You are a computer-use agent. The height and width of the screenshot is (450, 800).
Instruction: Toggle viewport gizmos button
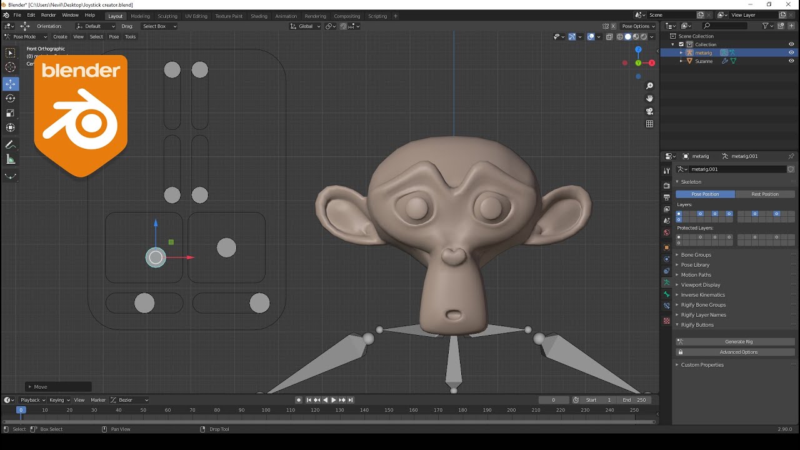[x=572, y=37]
